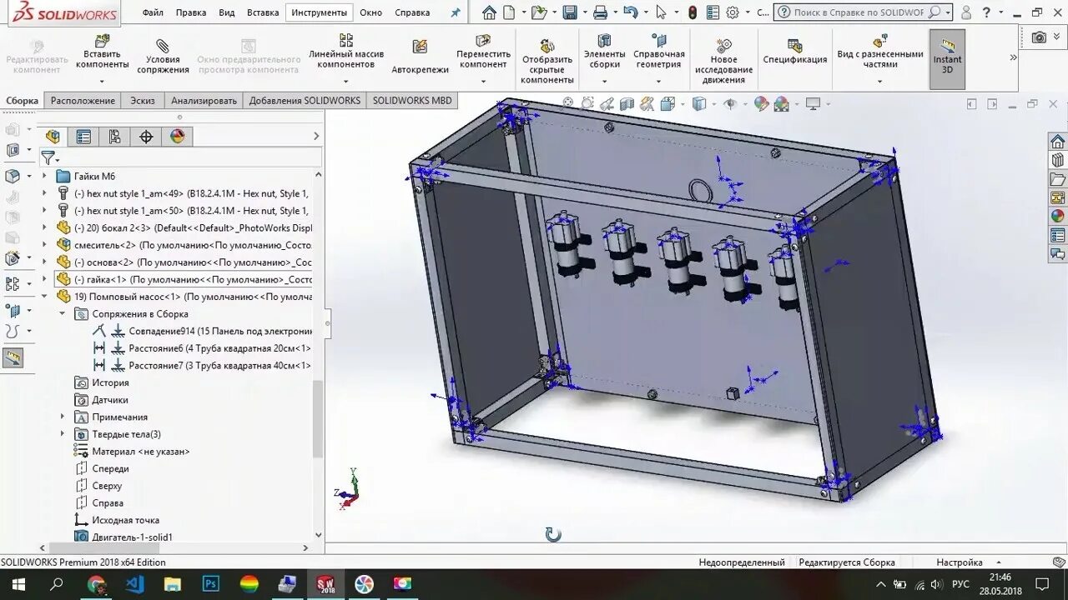
Task: Click Zoom to Fit icon in view toolbar
Action: click(568, 103)
